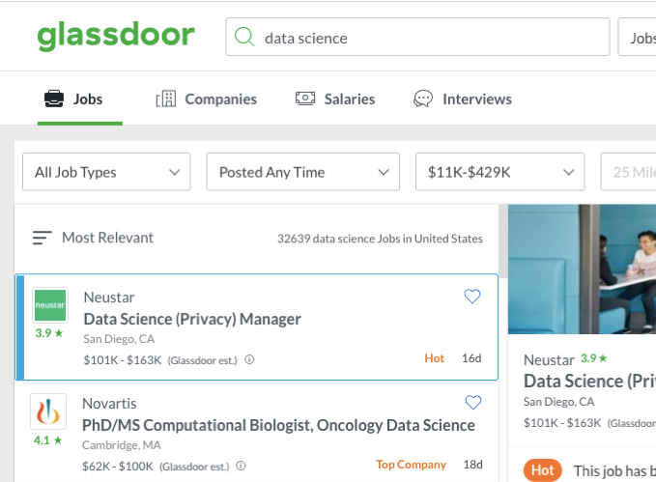Click the Neustar company logo
Viewport: 656px width, 482px height.
point(50,305)
